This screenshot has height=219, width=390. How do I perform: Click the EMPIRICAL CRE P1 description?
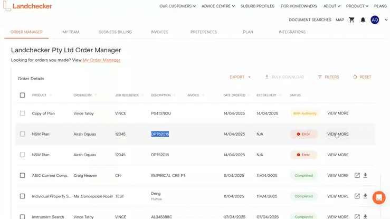(x=168, y=175)
